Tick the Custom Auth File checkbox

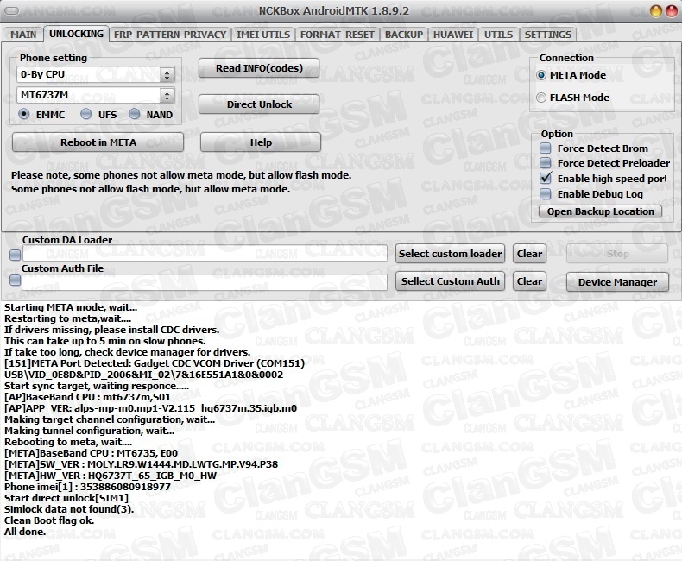(16, 280)
